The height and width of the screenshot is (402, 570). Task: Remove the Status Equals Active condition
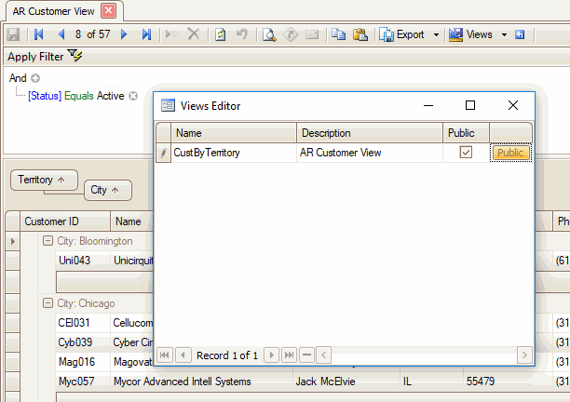133,96
